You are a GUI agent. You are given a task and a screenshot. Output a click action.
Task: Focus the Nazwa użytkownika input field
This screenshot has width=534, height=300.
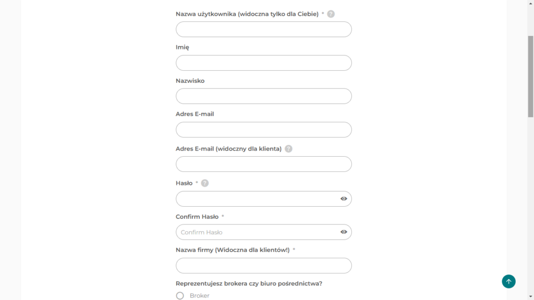[x=263, y=29]
